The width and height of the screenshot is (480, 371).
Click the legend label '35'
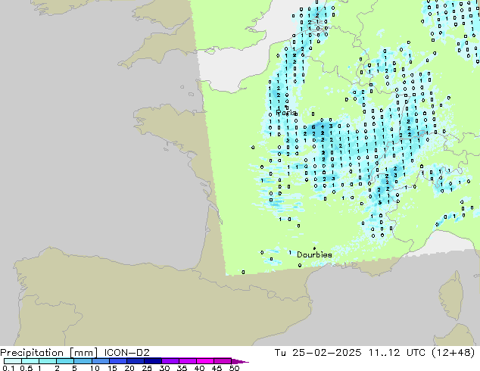coord(182,368)
